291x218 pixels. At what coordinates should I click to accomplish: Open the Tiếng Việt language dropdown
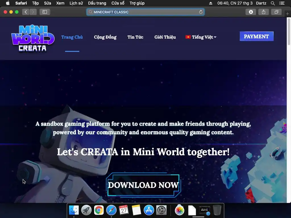click(x=201, y=37)
